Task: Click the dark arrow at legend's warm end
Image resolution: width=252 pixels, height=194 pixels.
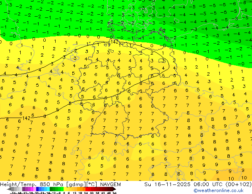Action: (x=114, y=189)
